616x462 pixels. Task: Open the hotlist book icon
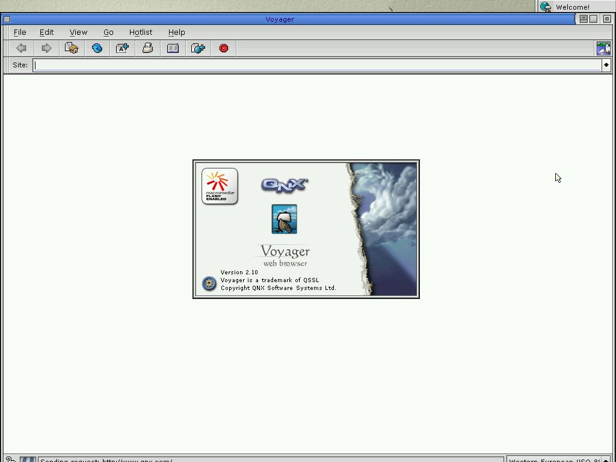(173, 48)
